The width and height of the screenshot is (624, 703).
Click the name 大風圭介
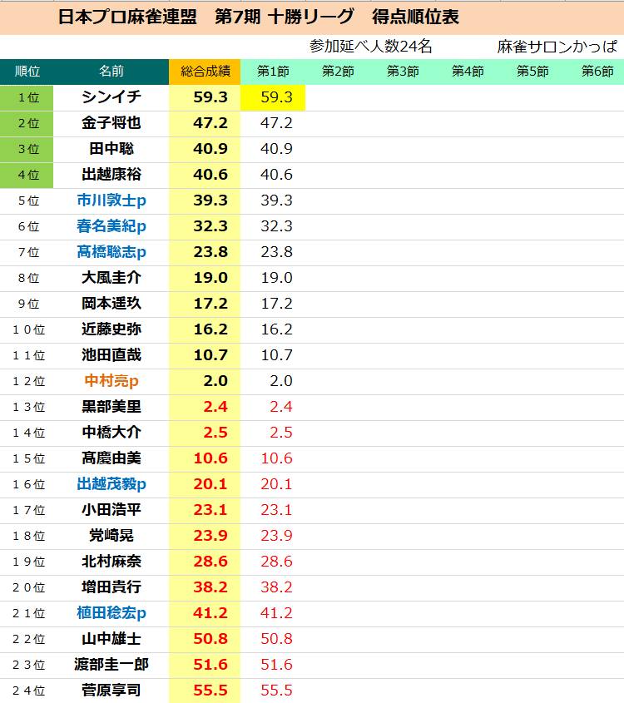coord(111,278)
